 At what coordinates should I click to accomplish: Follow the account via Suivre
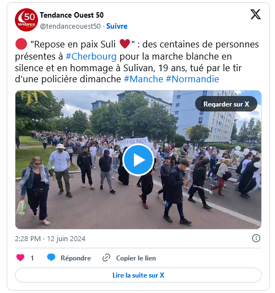click(x=117, y=26)
